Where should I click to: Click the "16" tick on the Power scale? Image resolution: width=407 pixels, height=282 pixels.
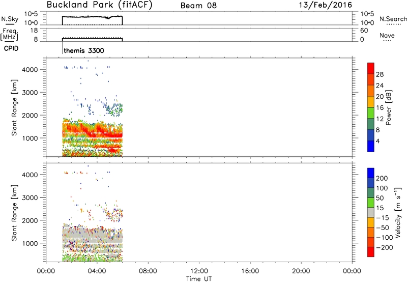pos(380,108)
